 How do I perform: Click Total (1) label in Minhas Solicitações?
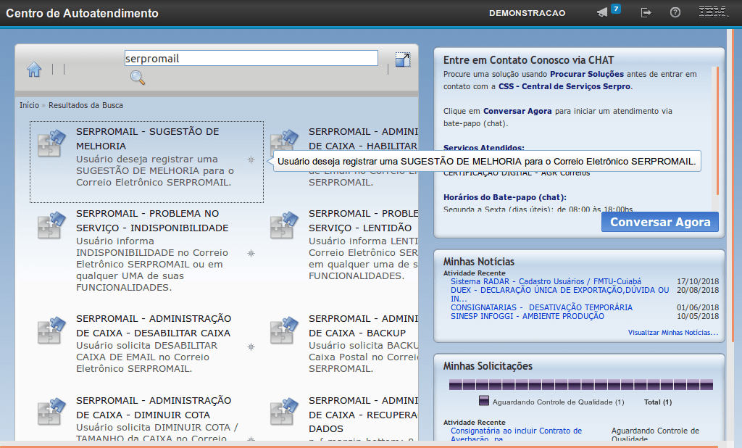(658, 402)
